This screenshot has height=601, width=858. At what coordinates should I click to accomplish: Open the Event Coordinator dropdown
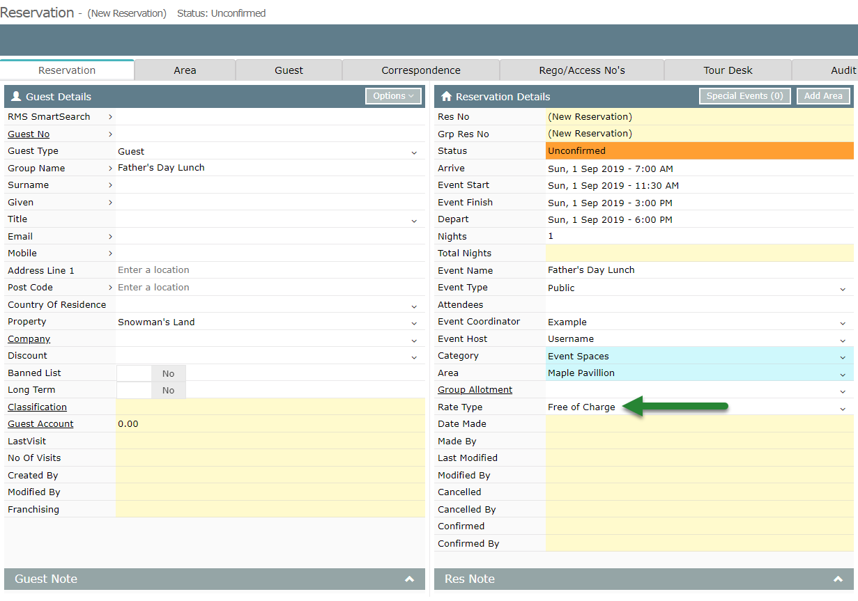coord(843,322)
